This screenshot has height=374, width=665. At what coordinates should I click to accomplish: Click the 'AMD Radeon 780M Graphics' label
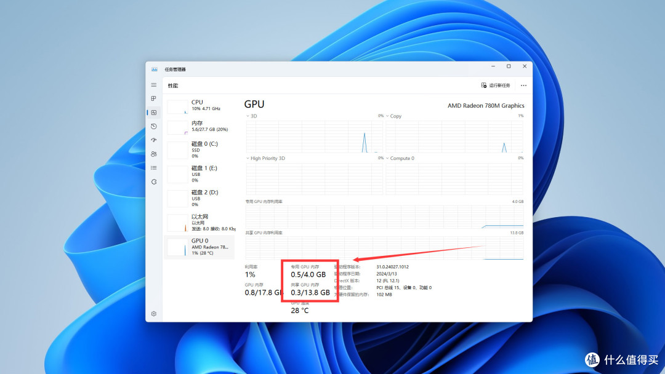[486, 105]
